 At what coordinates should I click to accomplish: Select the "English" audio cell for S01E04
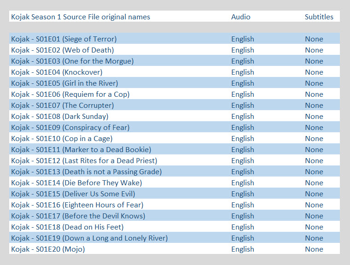coord(243,72)
